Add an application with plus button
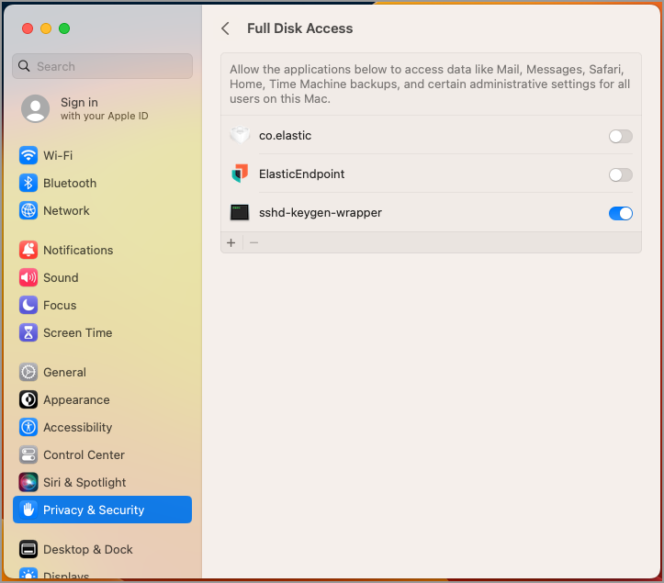The width and height of the screenshot is (664, 583). tap(231, 242)
